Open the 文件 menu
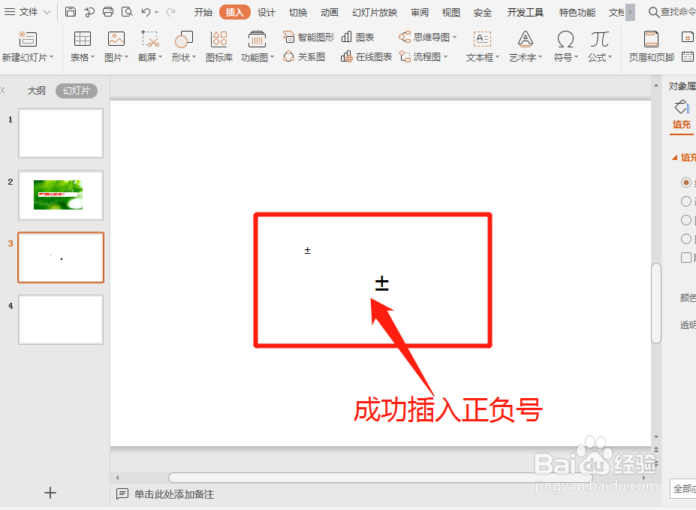 tap(30, 11)
